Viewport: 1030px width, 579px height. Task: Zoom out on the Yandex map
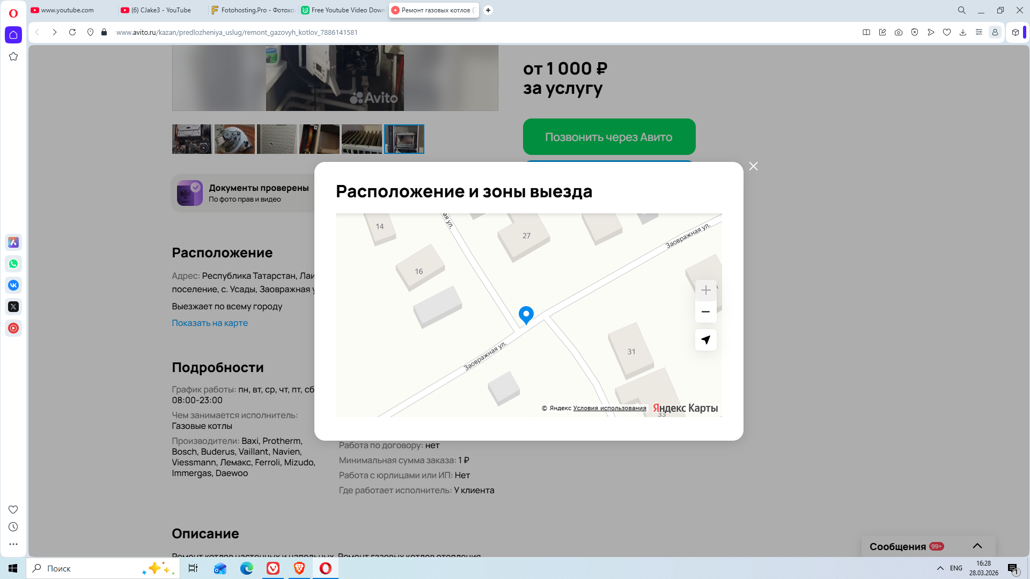(x=705, y=312)
